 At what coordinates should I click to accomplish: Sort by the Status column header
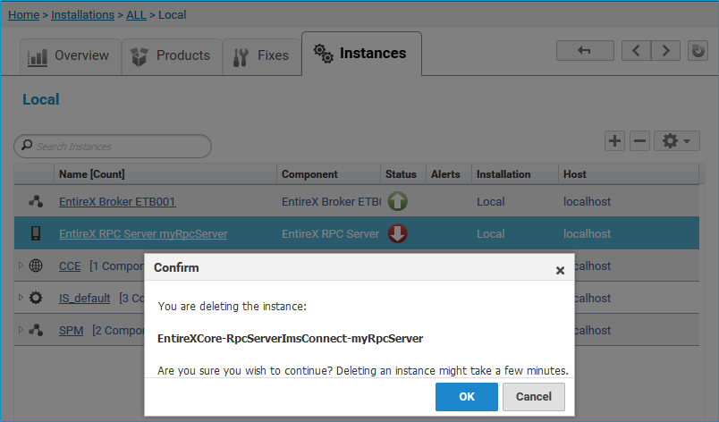click(403, 174)
